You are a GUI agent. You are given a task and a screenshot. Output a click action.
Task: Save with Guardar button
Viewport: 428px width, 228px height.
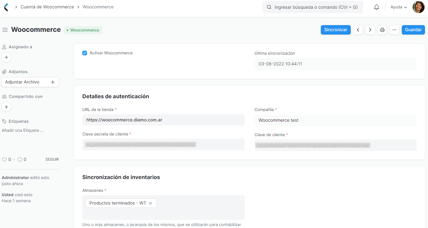(413, 30)
